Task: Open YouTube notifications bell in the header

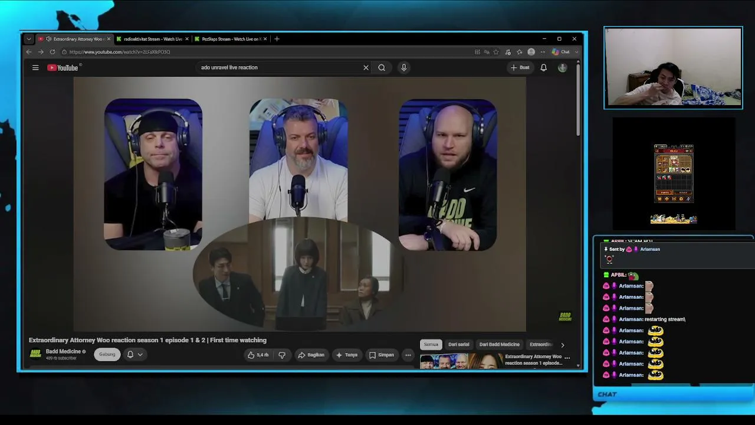Action: coord(543,67)
